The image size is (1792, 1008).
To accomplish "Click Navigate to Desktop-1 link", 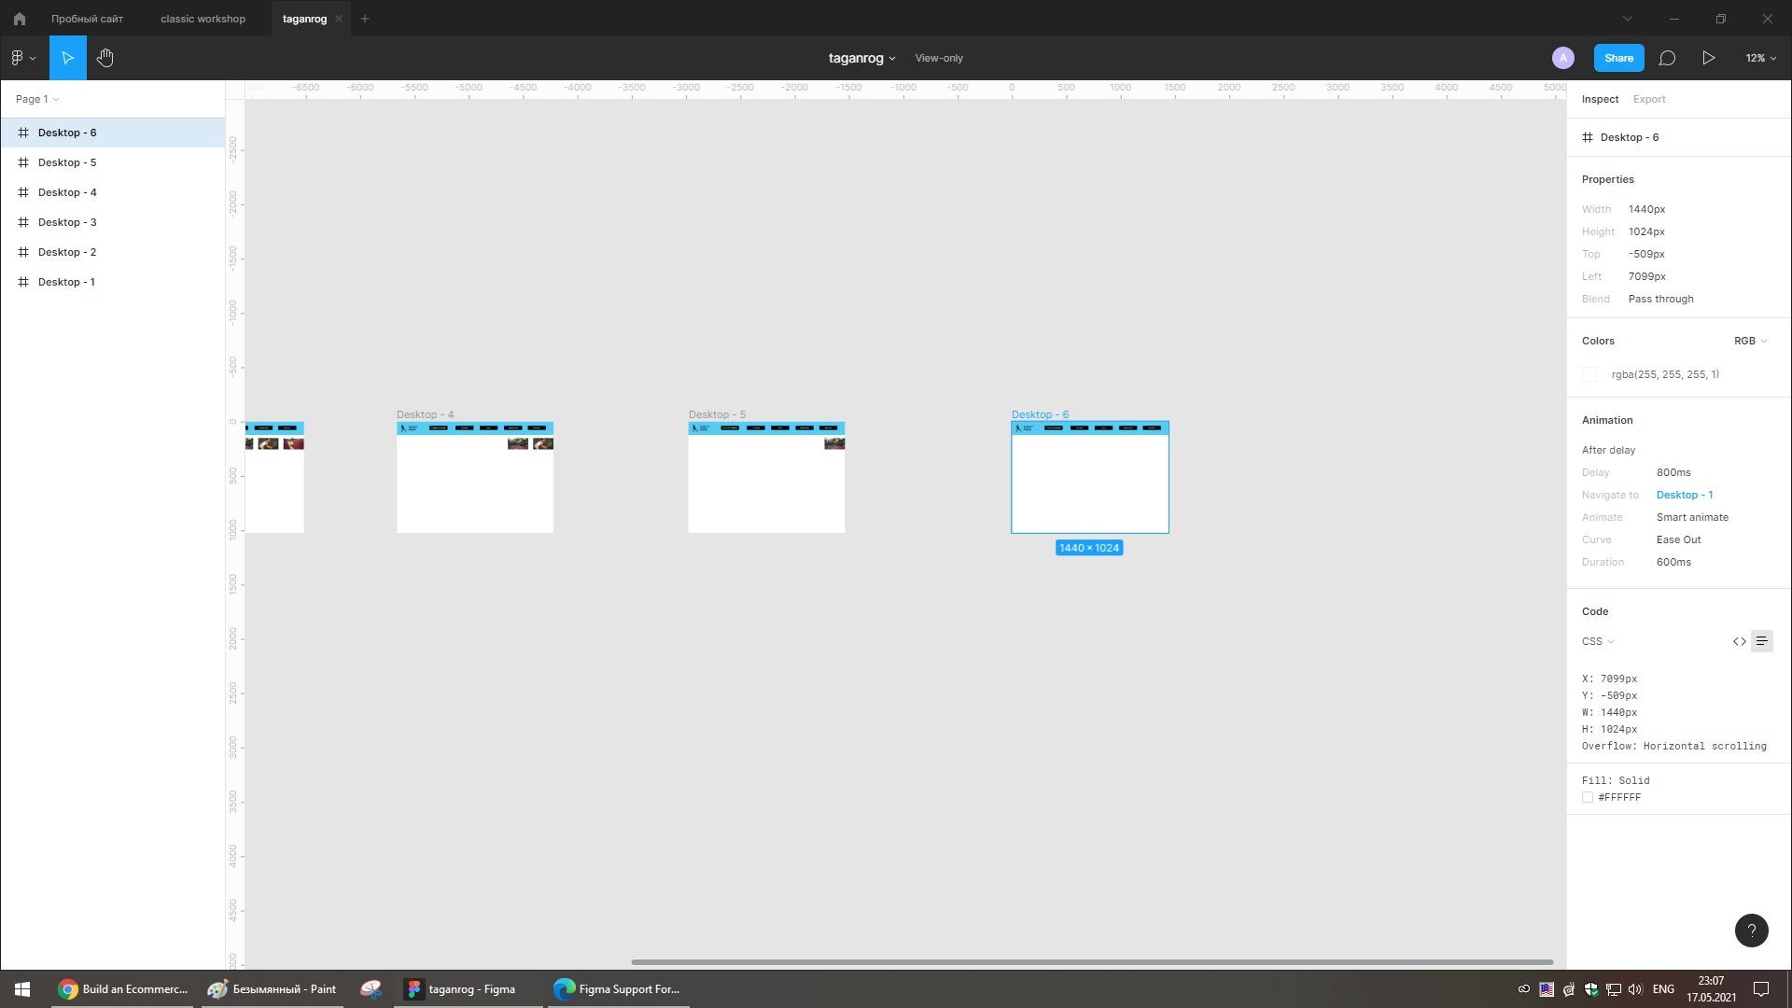I will click(x=1685, y=494).
